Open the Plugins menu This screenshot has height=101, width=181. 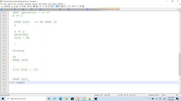[x=55, y=4]
